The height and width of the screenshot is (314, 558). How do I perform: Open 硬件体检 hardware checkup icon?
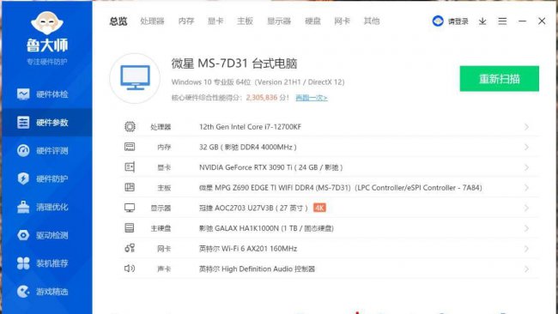pyautogui.click(x=23, y=94)
